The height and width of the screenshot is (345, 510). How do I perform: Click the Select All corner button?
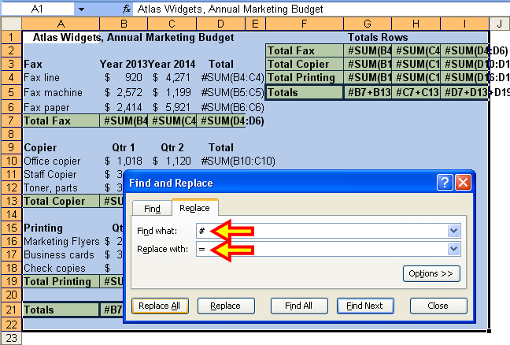pos(11,24)
